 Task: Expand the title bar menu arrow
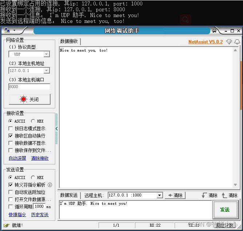pos(15,30)
